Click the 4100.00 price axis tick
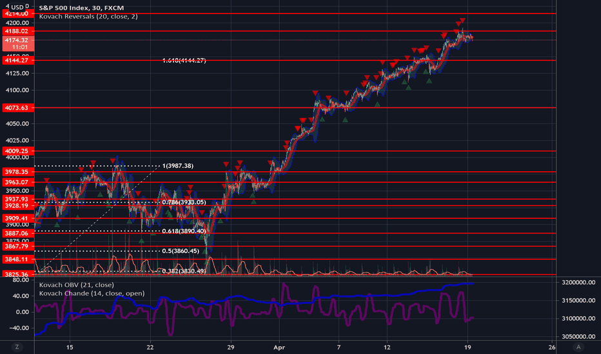Viewport: 601px width, 354px height. click(x=17, y=90)
